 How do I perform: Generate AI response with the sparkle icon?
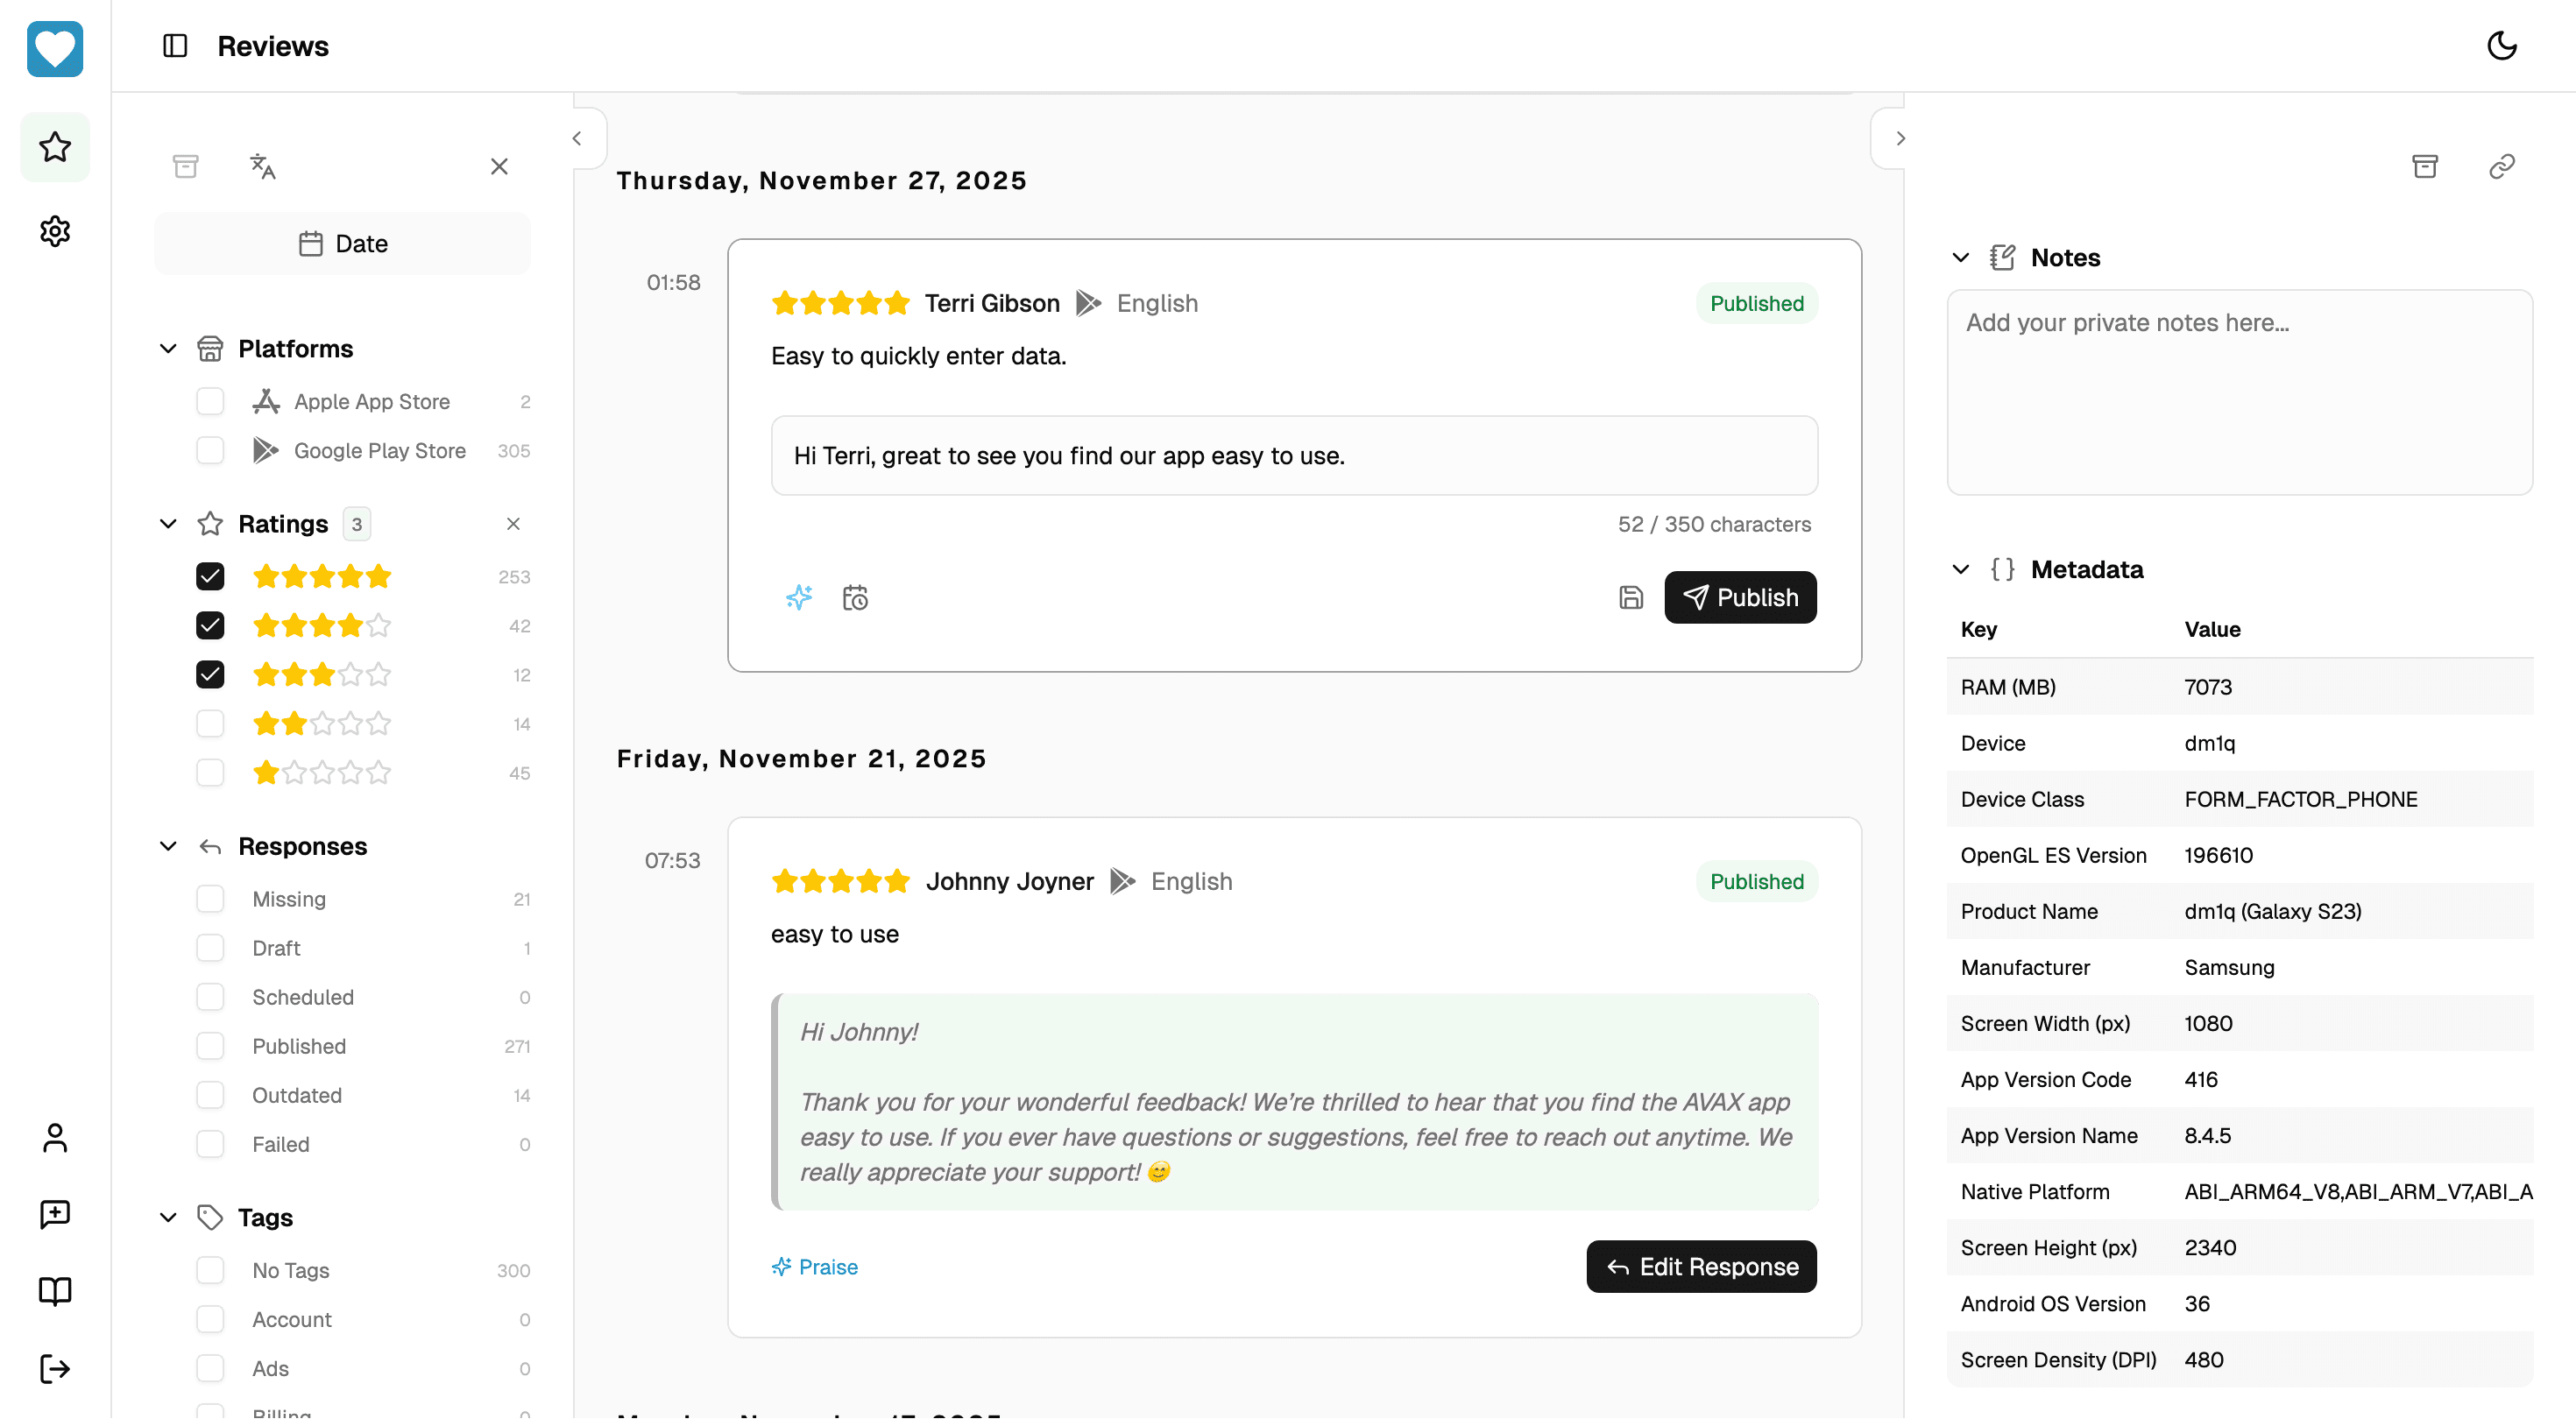pos(798,597)
